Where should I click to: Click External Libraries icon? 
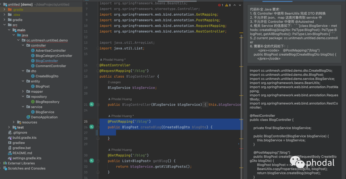[5, 163]
